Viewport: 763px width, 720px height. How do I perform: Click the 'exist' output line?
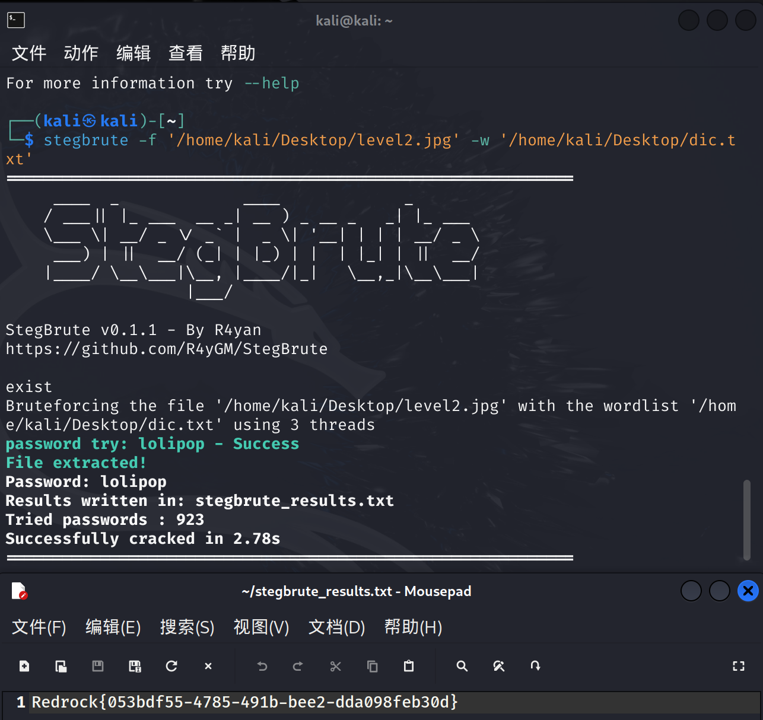click(29, 387)
